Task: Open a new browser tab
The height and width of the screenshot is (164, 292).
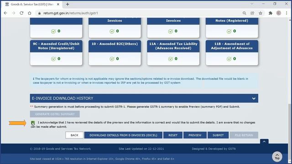Action: (68, 4)
